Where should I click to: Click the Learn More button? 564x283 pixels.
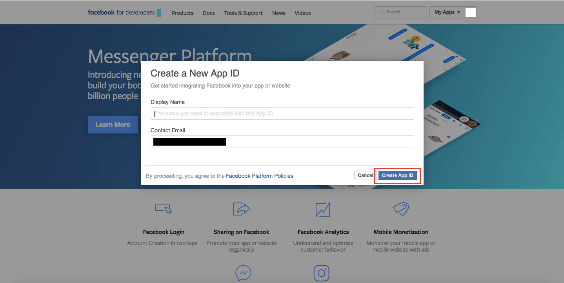pyautogui.click(x=113, y=125)
